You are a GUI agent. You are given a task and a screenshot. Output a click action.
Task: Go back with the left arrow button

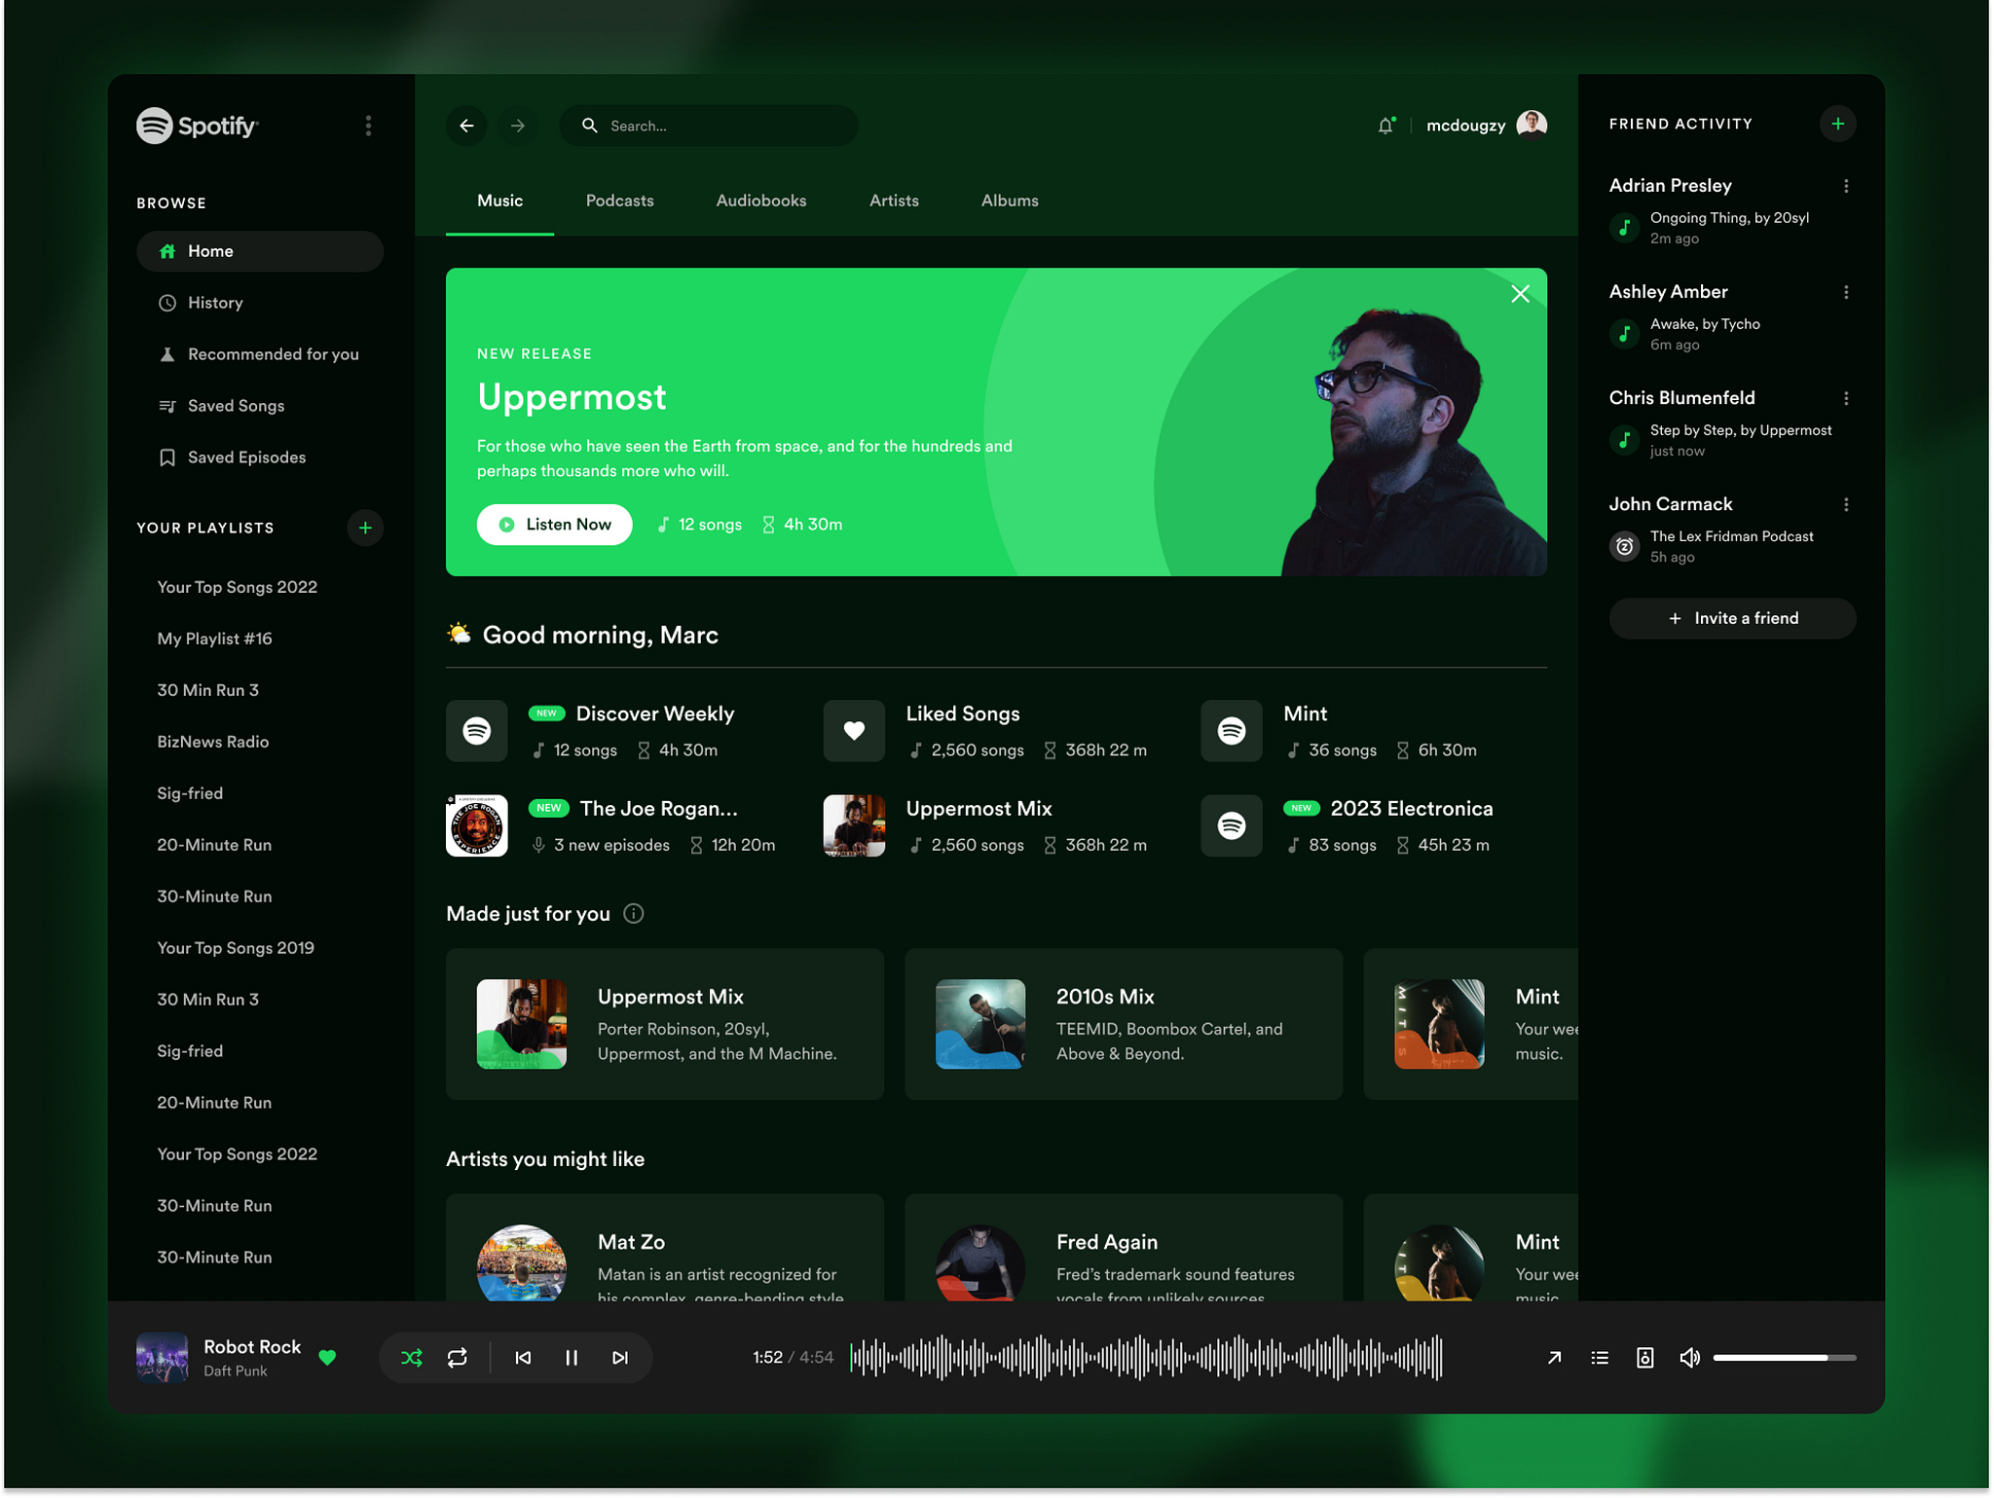pos(467,126)
